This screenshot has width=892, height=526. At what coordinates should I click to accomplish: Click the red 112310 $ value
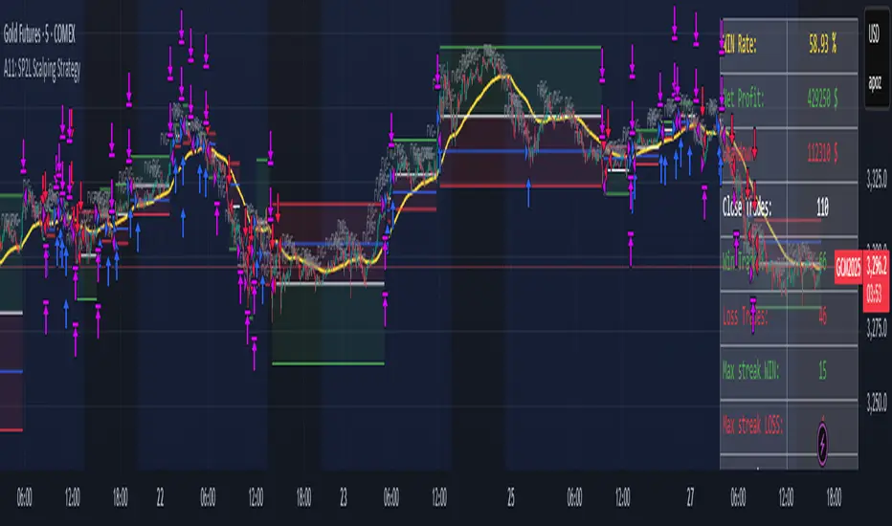(822, 152)
